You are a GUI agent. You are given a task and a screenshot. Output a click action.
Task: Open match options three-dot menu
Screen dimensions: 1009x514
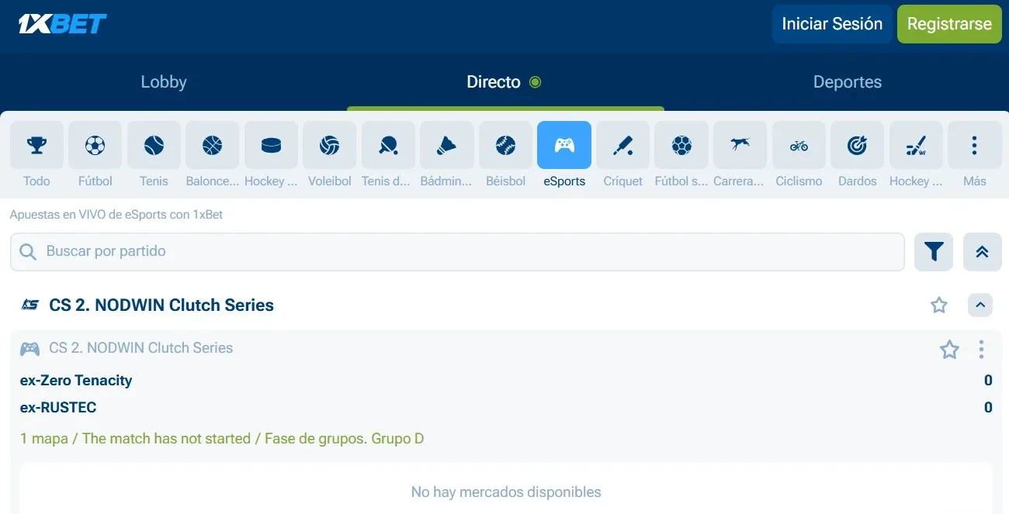[981, 350]
